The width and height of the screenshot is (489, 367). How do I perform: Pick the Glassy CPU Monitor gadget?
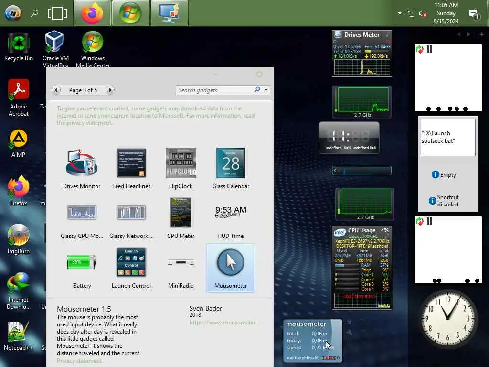[82, 218]
